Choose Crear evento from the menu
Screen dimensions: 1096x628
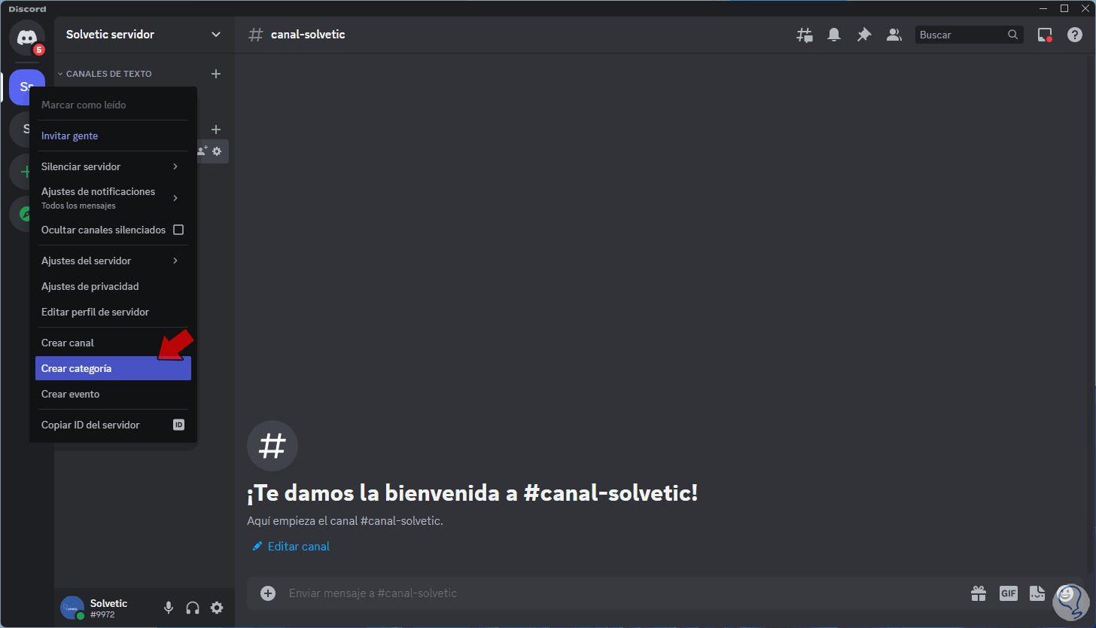(113, 394)
